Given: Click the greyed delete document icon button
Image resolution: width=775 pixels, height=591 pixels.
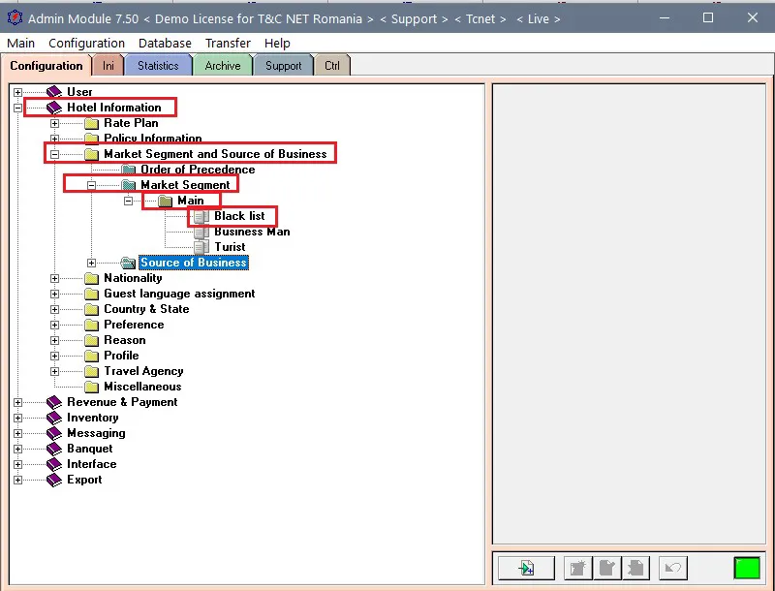Looking at the screenshot, I should point(635,568).
